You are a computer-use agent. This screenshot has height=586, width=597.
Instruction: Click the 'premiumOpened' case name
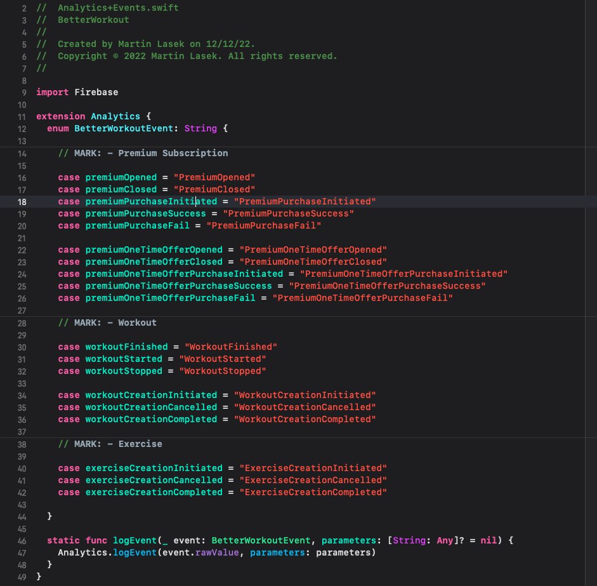click(x=121, y=177)
